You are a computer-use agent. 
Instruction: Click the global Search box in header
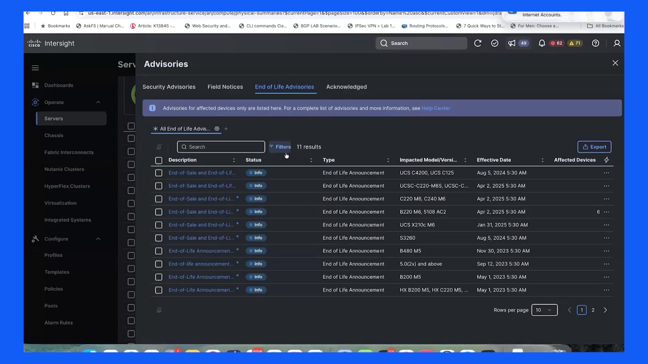click(x=421, y=43)
